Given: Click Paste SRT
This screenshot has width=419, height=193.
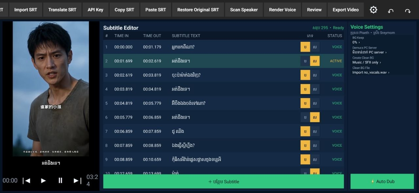Looking at the screenshot, I should pyautogui.click(x=155, y=10).
